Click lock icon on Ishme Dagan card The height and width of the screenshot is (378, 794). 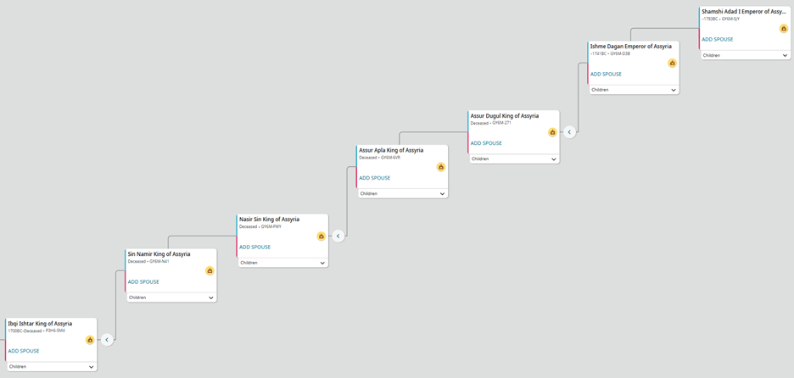(672, 63)
